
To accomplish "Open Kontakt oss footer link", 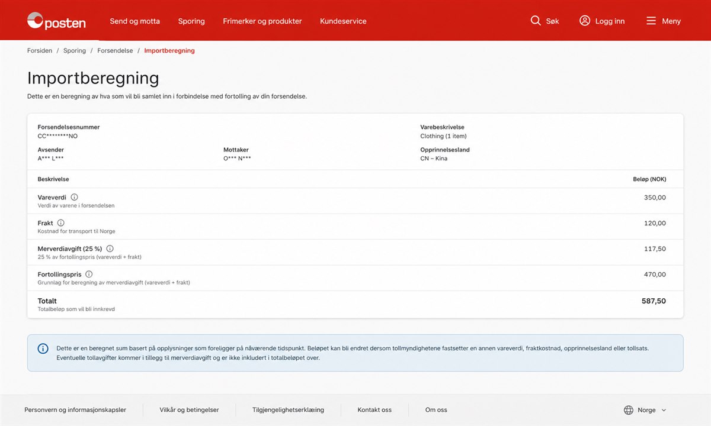I will pyautogui.click(x=374, y=410).
